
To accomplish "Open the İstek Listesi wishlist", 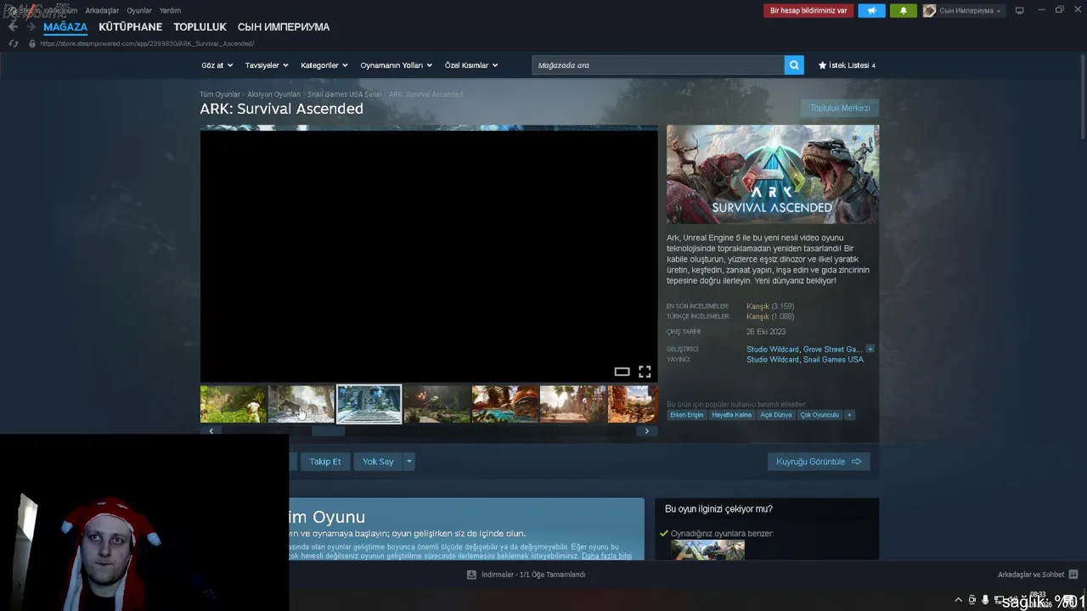I will point(847,65).
